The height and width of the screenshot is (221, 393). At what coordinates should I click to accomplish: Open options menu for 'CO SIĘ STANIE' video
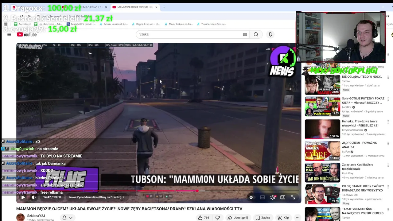[388, 187]
